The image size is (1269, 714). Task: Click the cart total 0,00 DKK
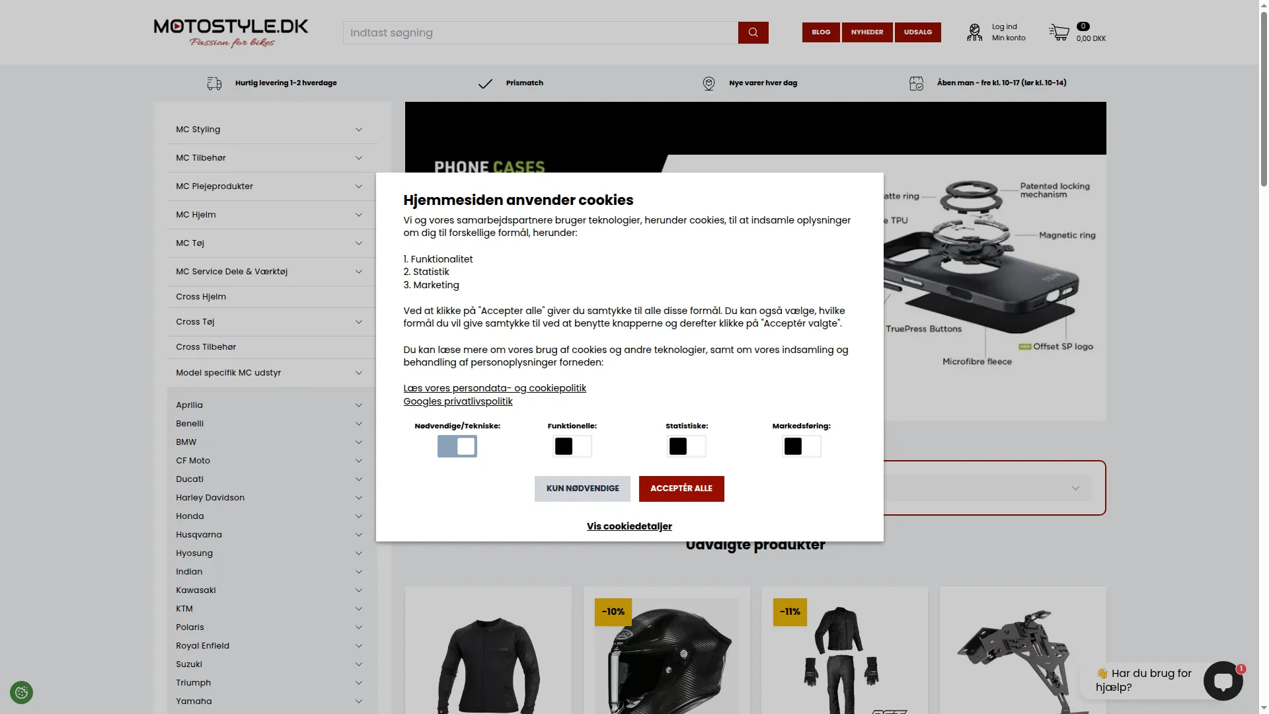[1091, 39]
